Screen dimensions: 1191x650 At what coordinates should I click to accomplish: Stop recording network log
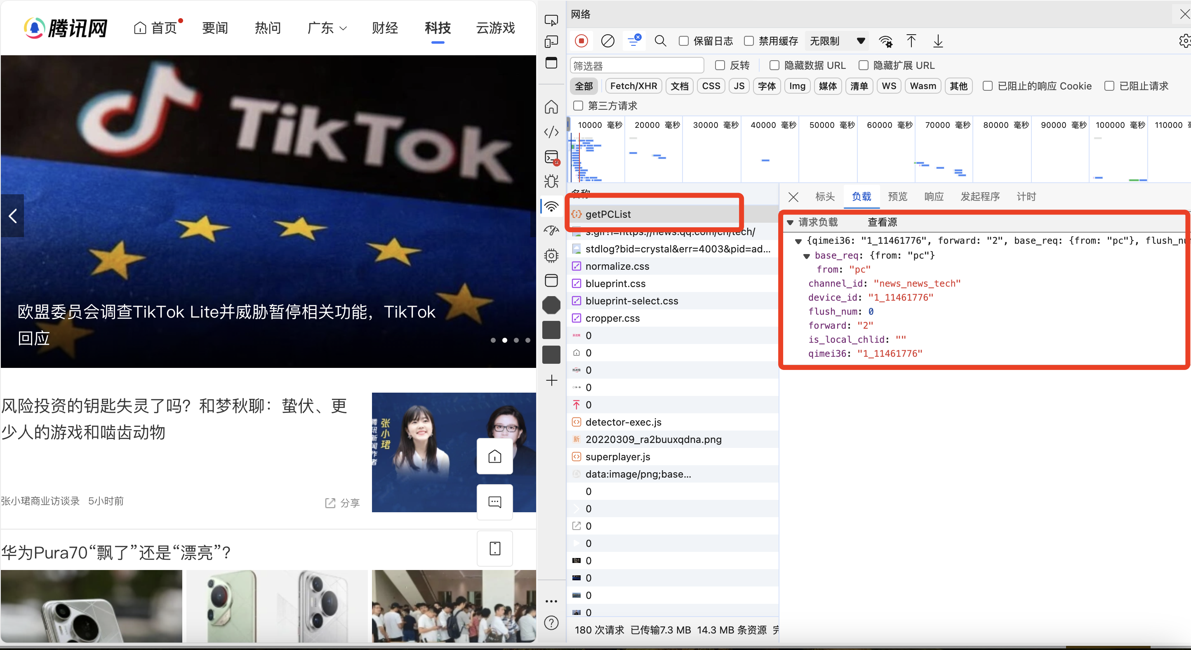581,41
